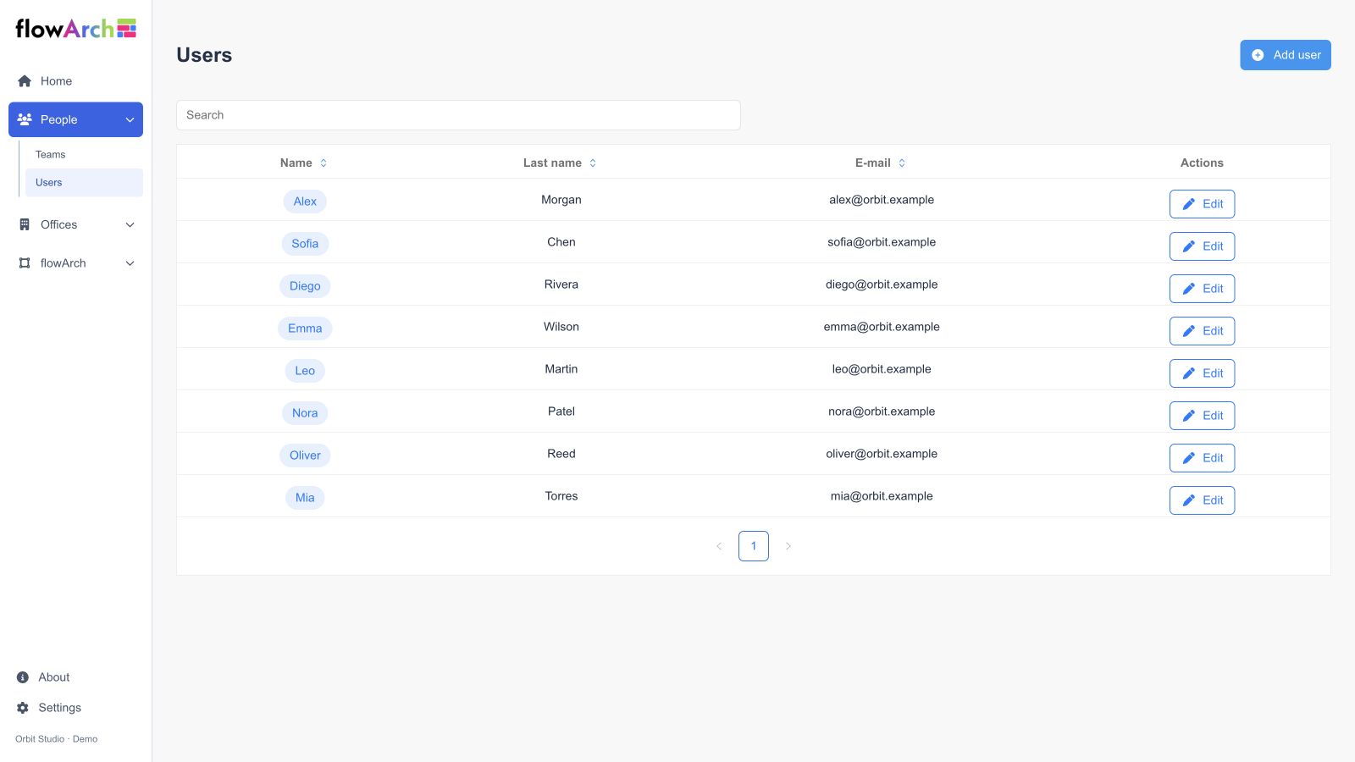Click the Offices building icon
The height and width of the screenshot is (762, 1355).
pos(25,224)
